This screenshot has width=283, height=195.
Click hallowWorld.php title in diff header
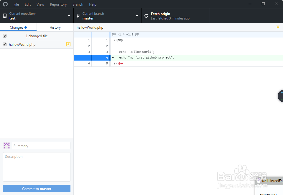coord(90,27)
